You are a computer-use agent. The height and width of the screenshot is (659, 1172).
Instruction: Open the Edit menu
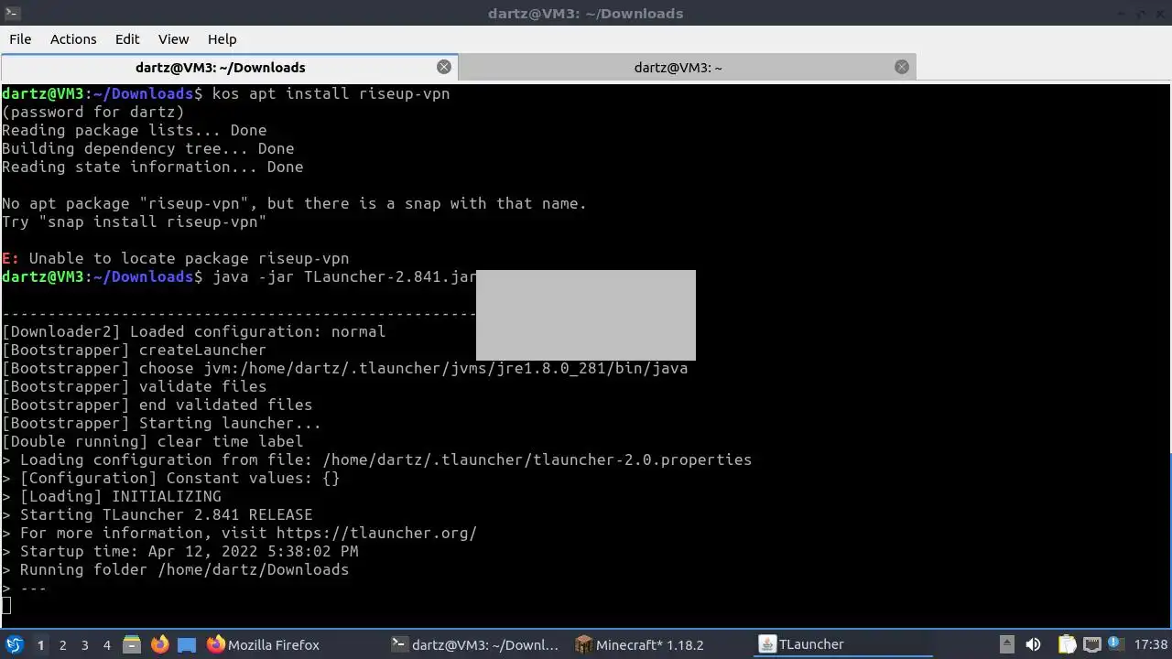tap(127, 39)
